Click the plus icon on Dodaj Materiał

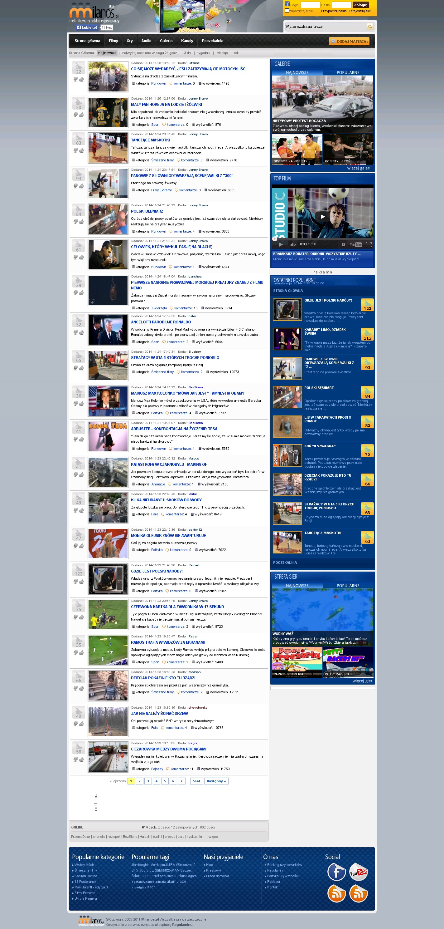click(x=333, y=42)
